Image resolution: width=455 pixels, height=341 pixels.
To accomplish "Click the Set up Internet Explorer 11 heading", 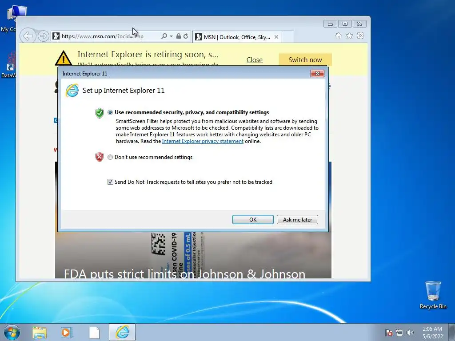I will (124, 91).
